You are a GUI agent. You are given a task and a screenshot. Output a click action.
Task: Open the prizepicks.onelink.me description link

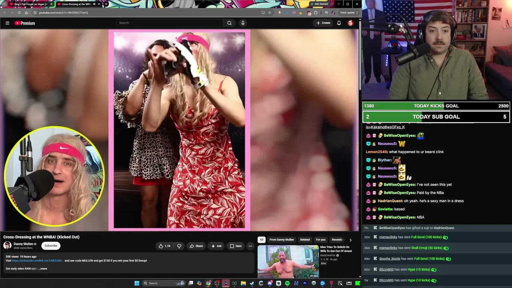[x=38, y=260]
